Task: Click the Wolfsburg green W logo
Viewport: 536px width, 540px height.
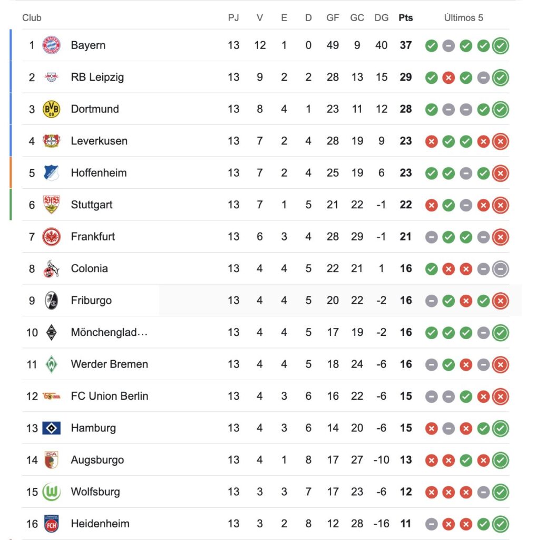Action: coord(52,492)
